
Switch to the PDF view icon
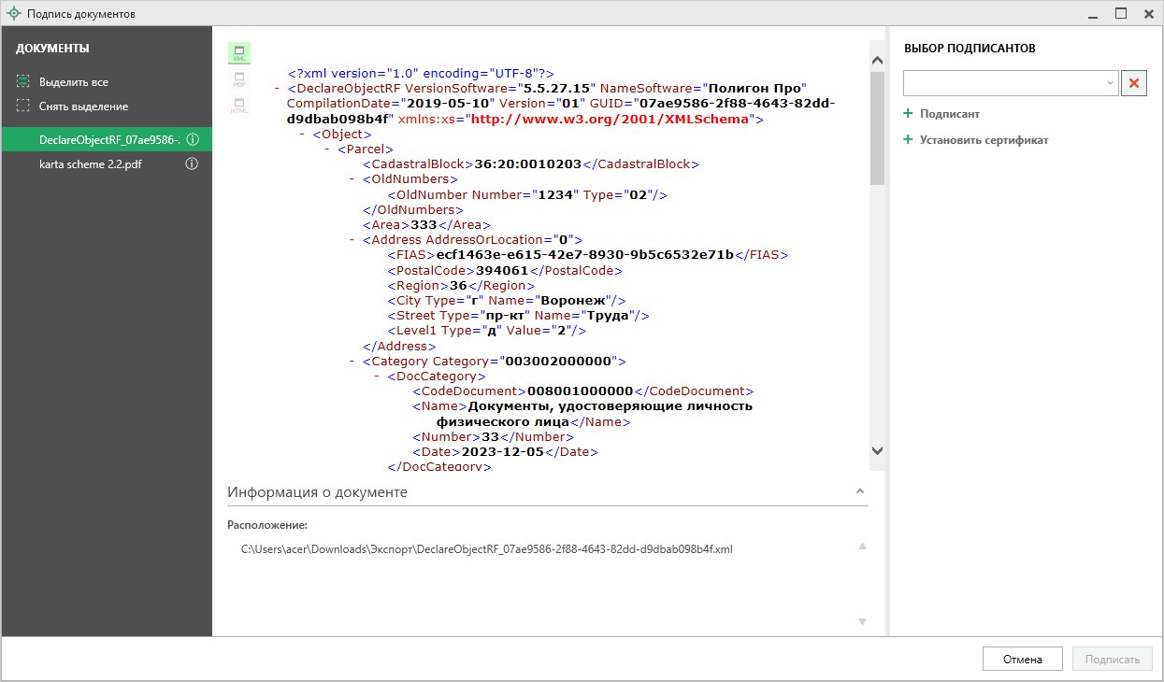click(x=238, y=79)
